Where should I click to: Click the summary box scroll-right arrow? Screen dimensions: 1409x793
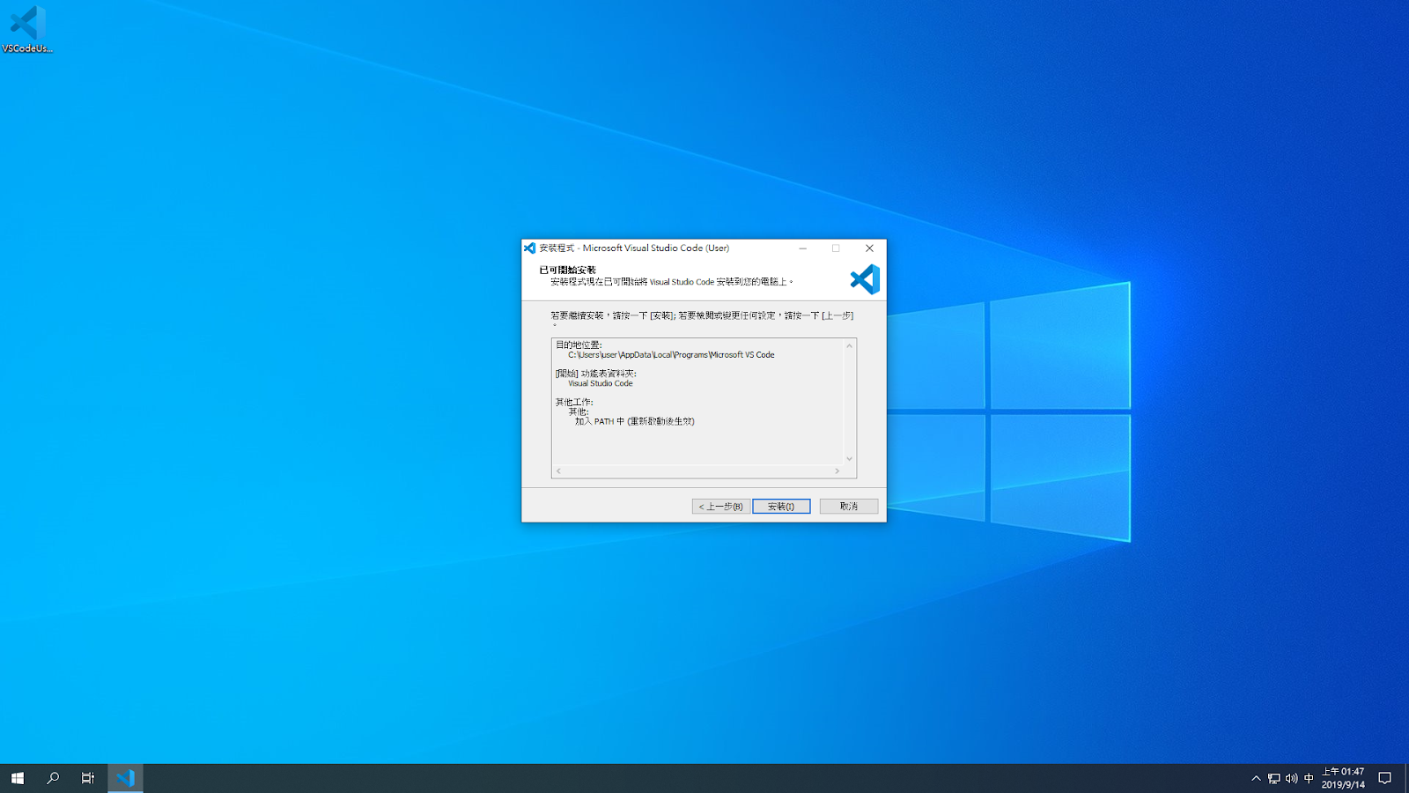[x=837, y=471]
